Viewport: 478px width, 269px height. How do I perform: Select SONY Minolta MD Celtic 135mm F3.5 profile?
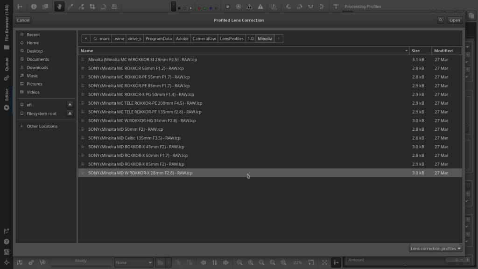click(x=270, y=138)
